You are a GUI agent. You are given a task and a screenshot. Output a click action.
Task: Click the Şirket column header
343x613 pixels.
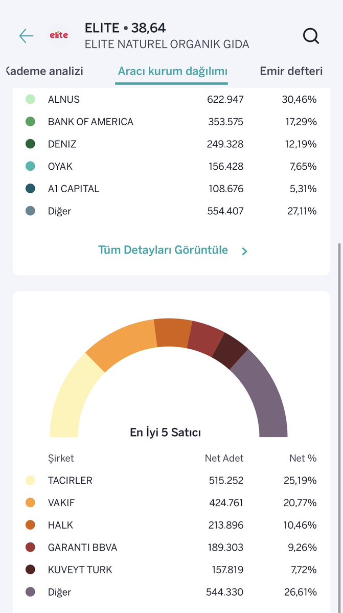tap(60, 458)
